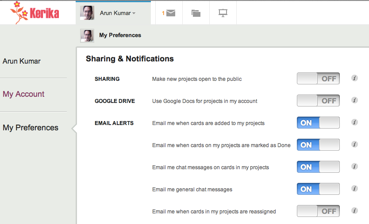The image size is (369, 224).
Task: Show info for cards reassigned email alert
Action: [354, 211]
